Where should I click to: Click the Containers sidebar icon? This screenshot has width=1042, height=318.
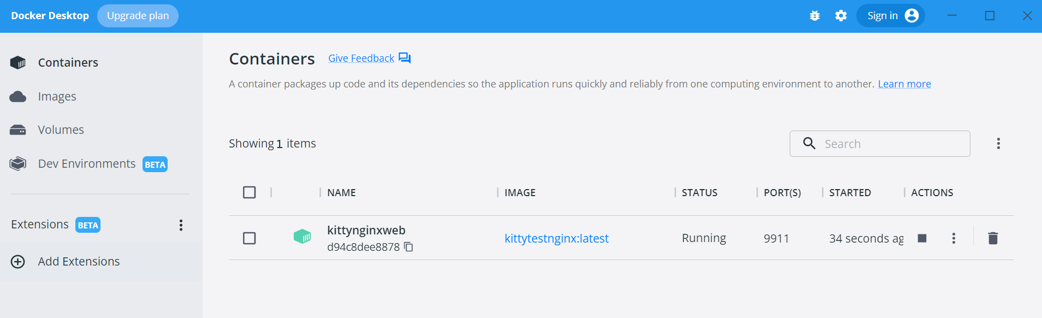click(18, 63)
